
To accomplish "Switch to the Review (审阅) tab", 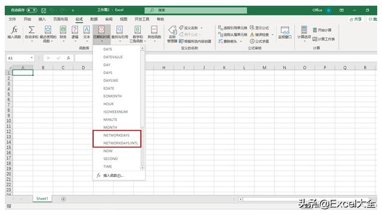I will point(109,19).
